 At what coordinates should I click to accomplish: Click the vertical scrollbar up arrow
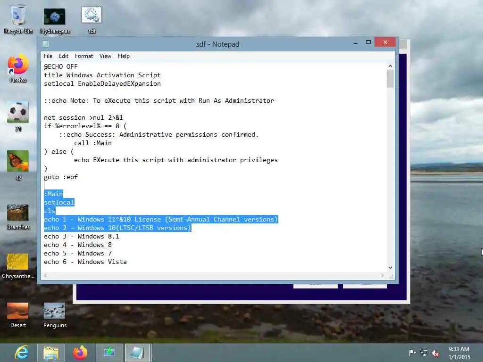pos(390,66)
